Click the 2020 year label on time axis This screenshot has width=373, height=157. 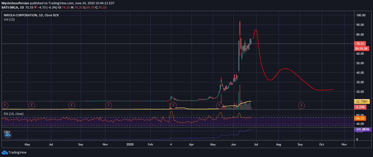(130, 144)
